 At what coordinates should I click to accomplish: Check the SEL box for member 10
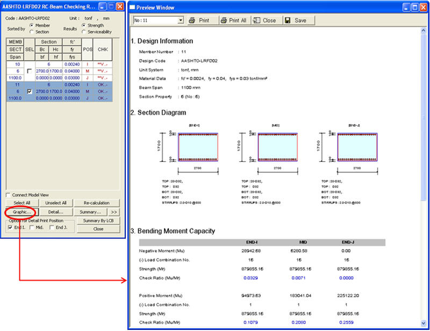click(x=30, y=71)
